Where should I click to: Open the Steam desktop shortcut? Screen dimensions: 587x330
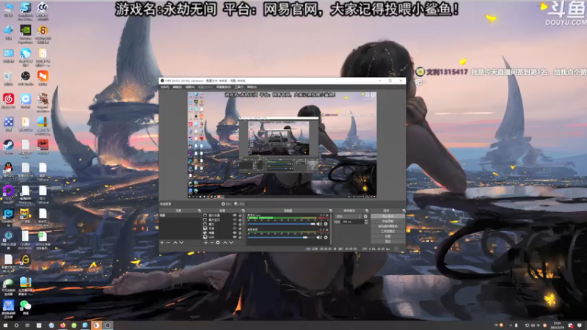[x=8, y=144]
